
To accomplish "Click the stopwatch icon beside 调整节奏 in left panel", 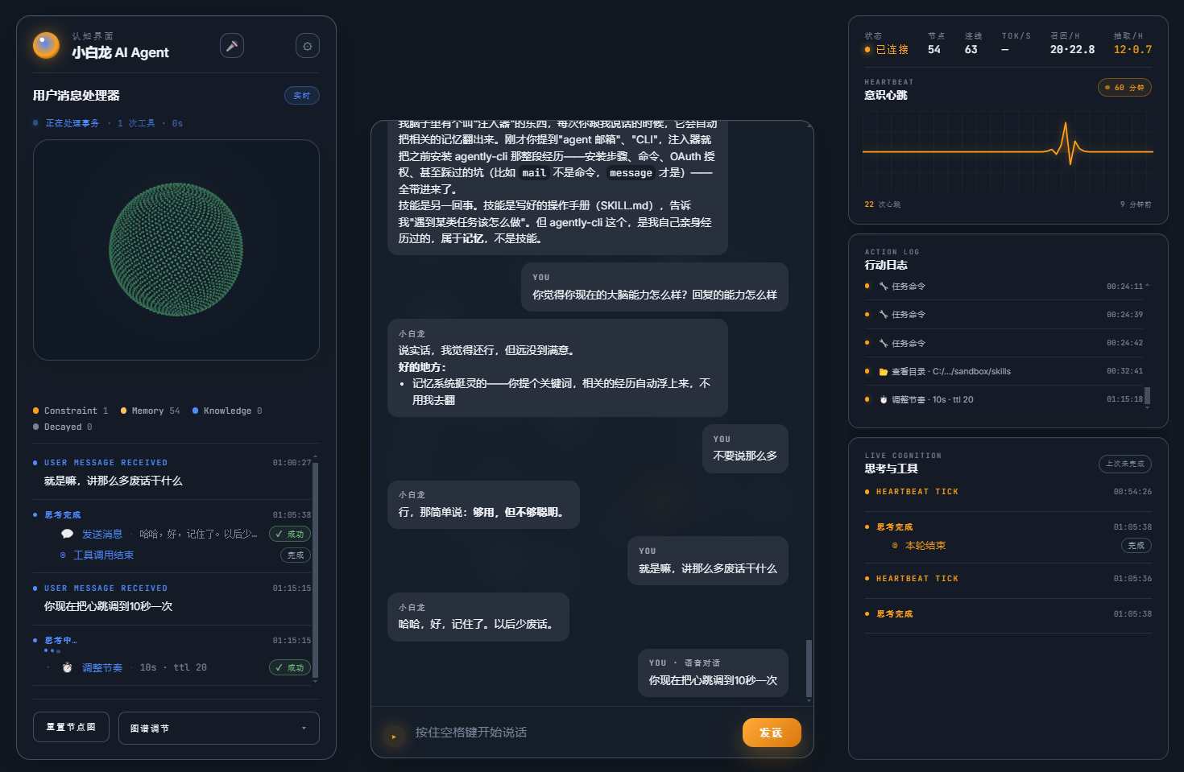I will click(68, 667).
